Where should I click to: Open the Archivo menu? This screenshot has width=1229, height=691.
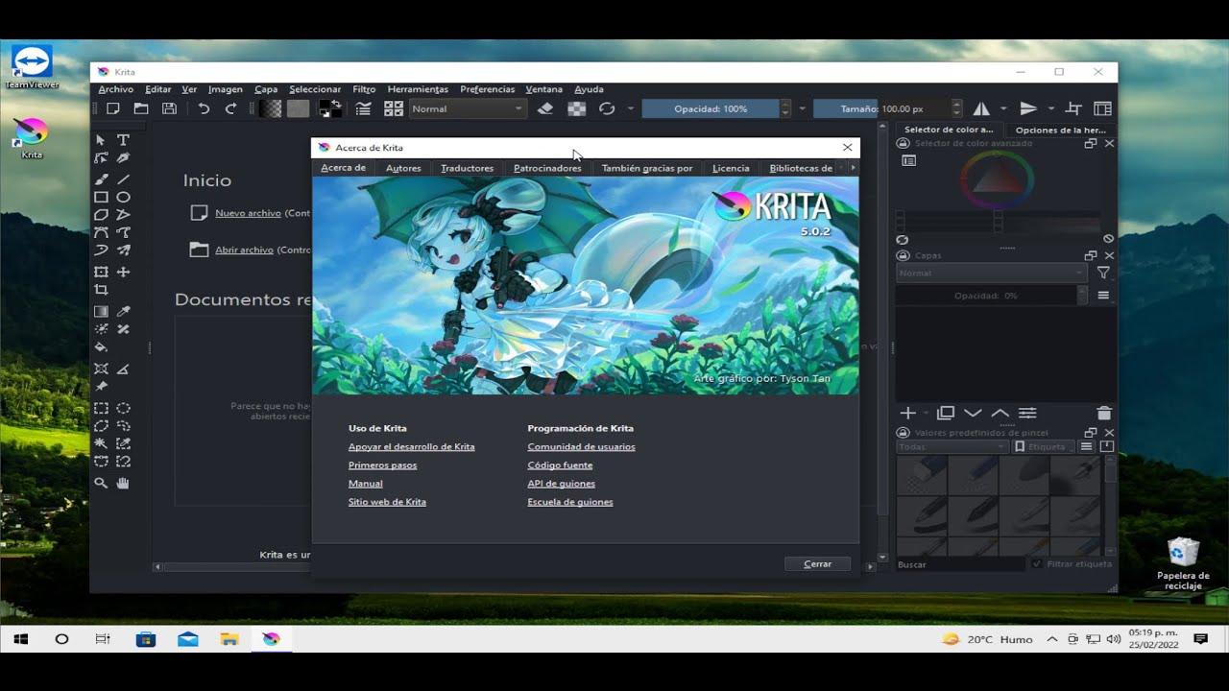[115, 88]
